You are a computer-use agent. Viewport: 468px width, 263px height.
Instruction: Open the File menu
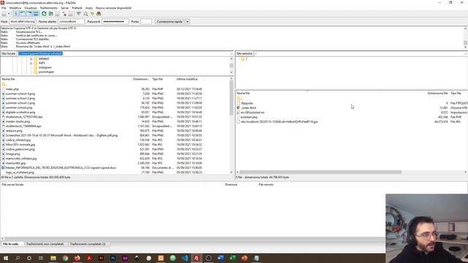tap(4, 8)
